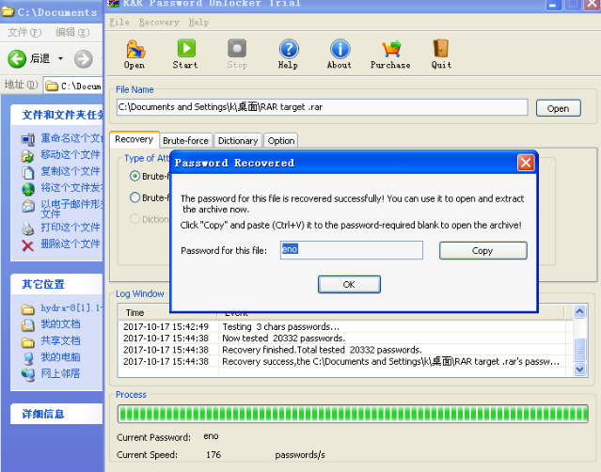Click the red delete file icon

(28, 245)
